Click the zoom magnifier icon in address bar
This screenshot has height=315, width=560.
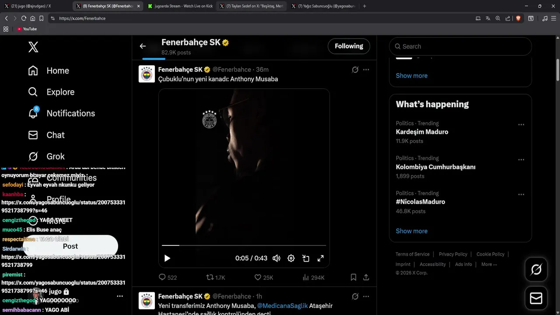498,18
